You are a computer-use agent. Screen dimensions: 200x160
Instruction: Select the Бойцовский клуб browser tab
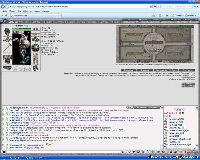(33, 16)
